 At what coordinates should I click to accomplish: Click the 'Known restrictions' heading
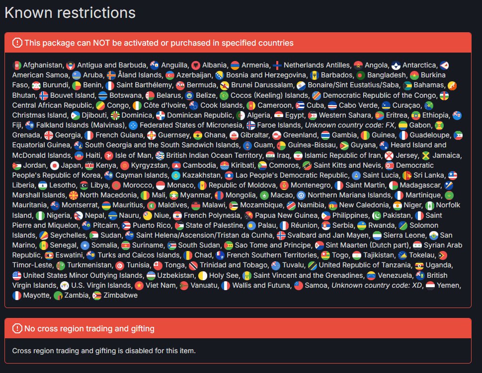coord(70,12)
